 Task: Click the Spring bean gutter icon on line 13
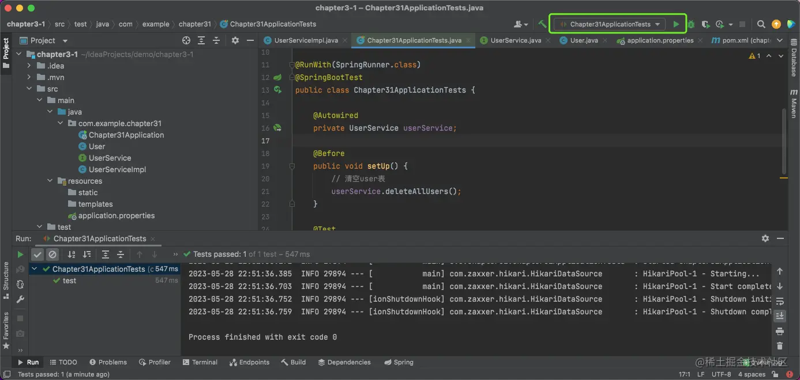click(x=277, y=90)
